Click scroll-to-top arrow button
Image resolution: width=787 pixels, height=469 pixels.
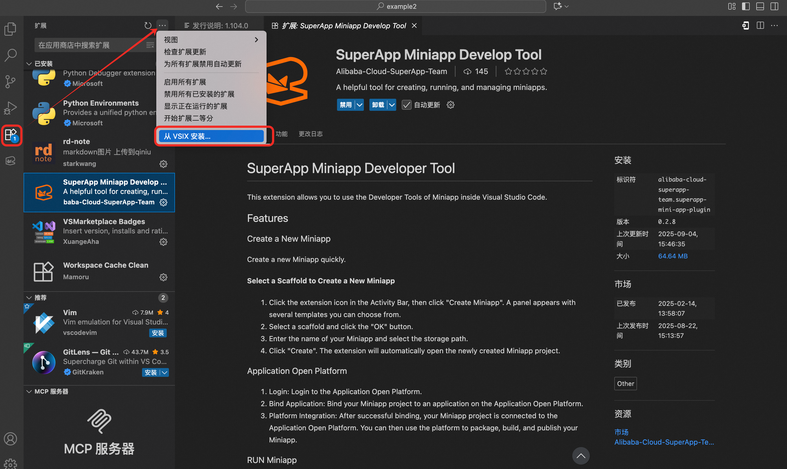coord(581,456)
